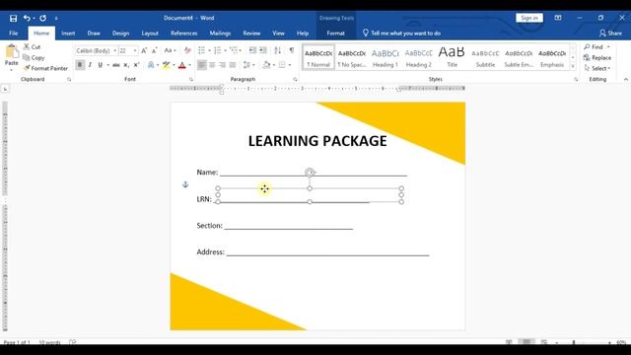Open the Numbering list dropdown
Image resolution: width=631 pixels, height=355 pixels.
tap(225, 50)
